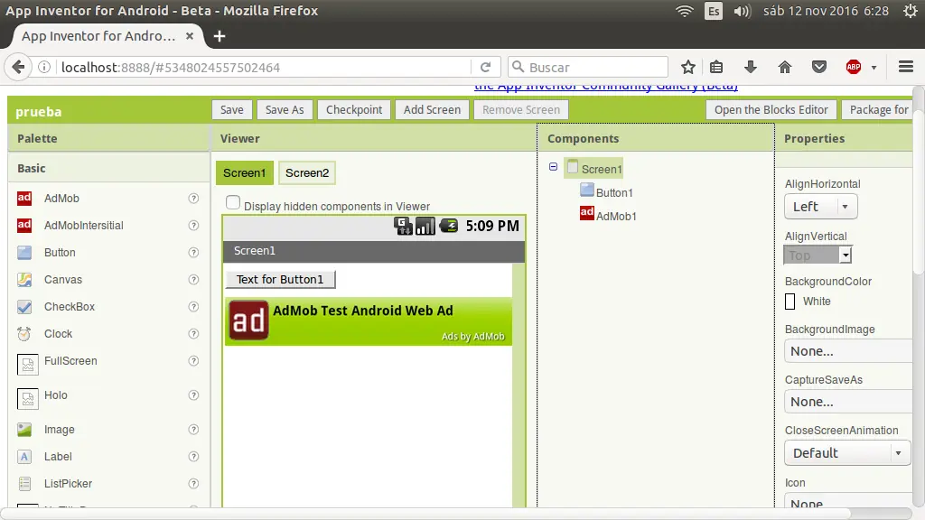Open the BackgroundColor White swatch
This screenshot has height=520, width=925.
click(790, 302)
